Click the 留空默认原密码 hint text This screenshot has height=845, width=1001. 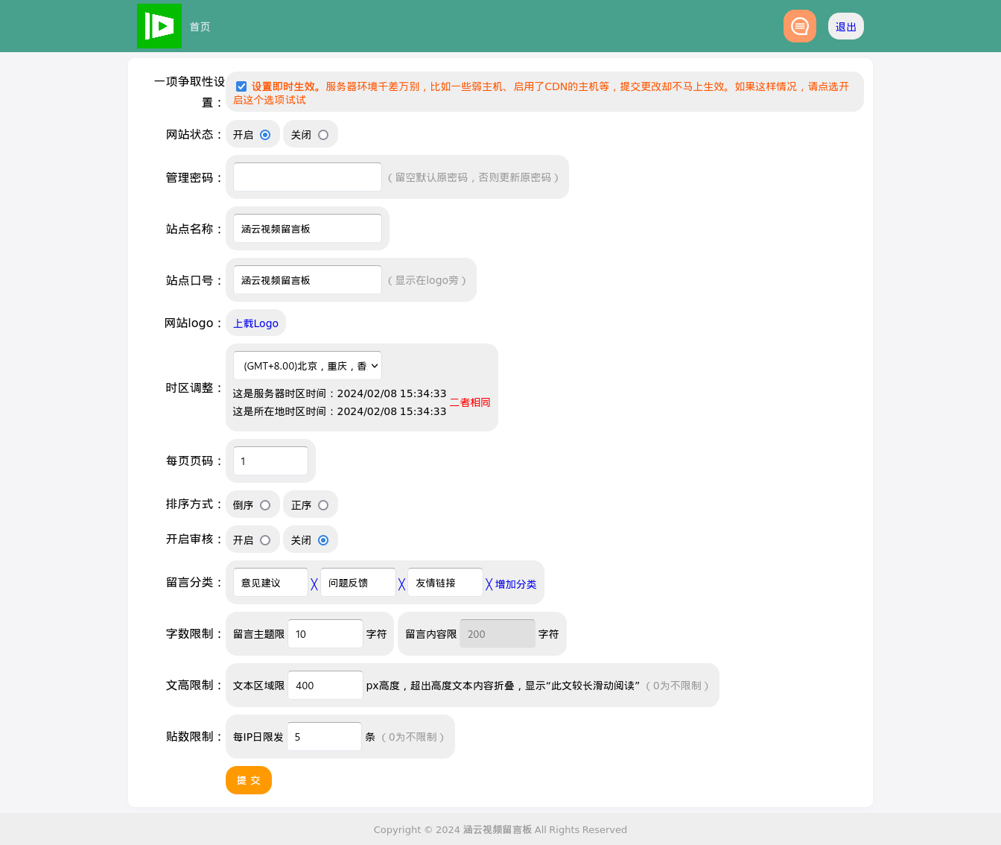click(473, 177)
